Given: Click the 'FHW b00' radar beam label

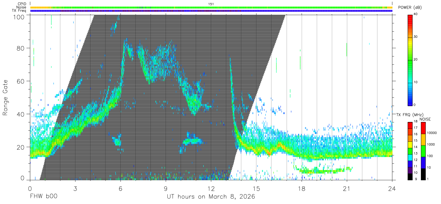Looking at the screenshot, I should click(x=43, y=197).
